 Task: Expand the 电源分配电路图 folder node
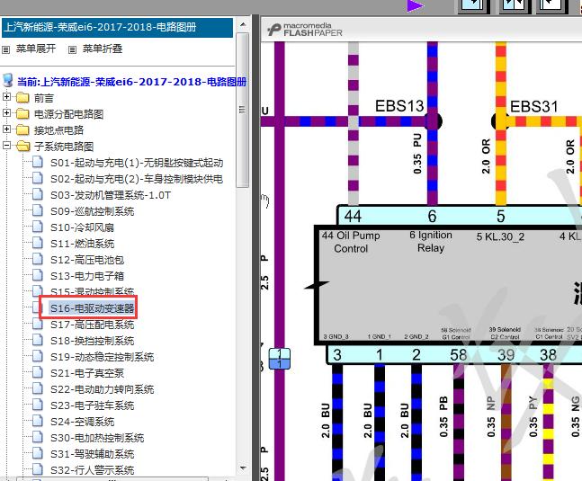coord(6,113)
